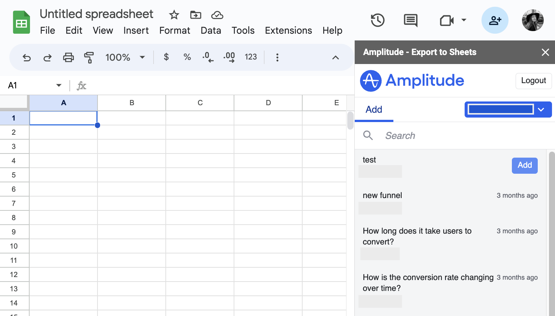Collapse the toolbar with the chevron
This screenshot has height=316, width=555.
coord(336,57)
